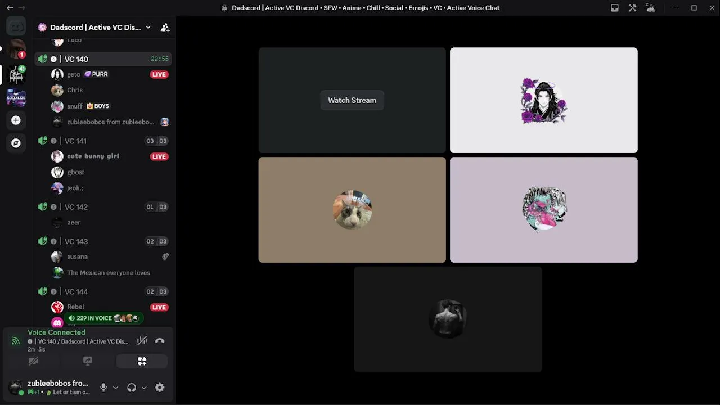Join the VC 143 voice channel
The image size is (720, 405).
(103, 241)
